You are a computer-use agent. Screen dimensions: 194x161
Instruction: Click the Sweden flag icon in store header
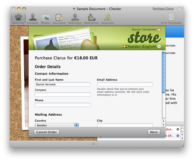[125, 46]
